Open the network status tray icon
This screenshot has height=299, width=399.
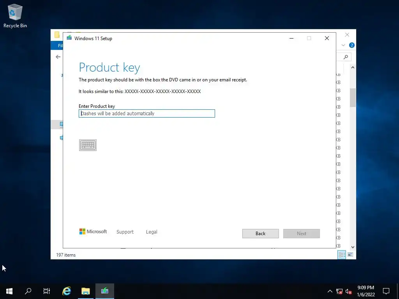click(x=339, y=291)
